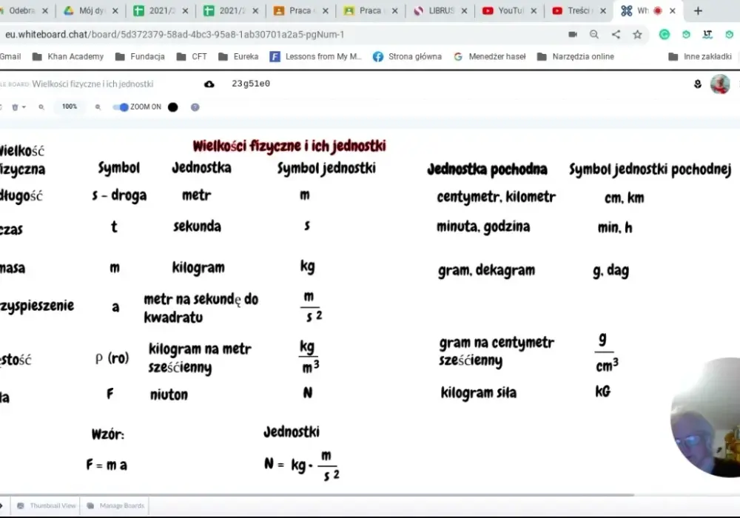Expand the trash dropdown arrow

tap(24, 107)
